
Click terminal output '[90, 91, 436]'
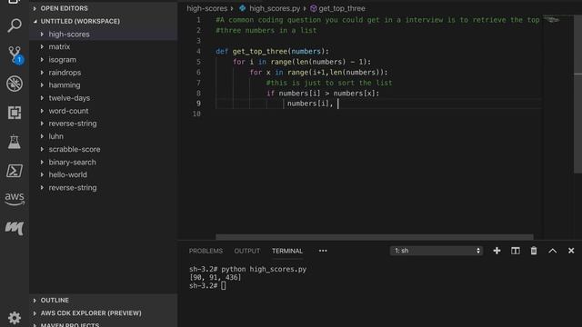(x=215, y=277)
